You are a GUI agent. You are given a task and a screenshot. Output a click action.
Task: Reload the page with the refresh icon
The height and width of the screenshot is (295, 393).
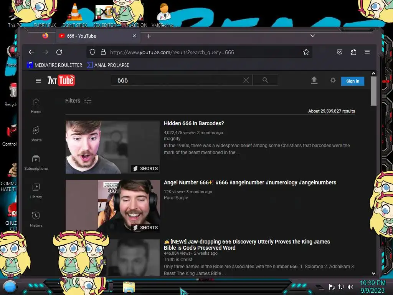[59, 52]
